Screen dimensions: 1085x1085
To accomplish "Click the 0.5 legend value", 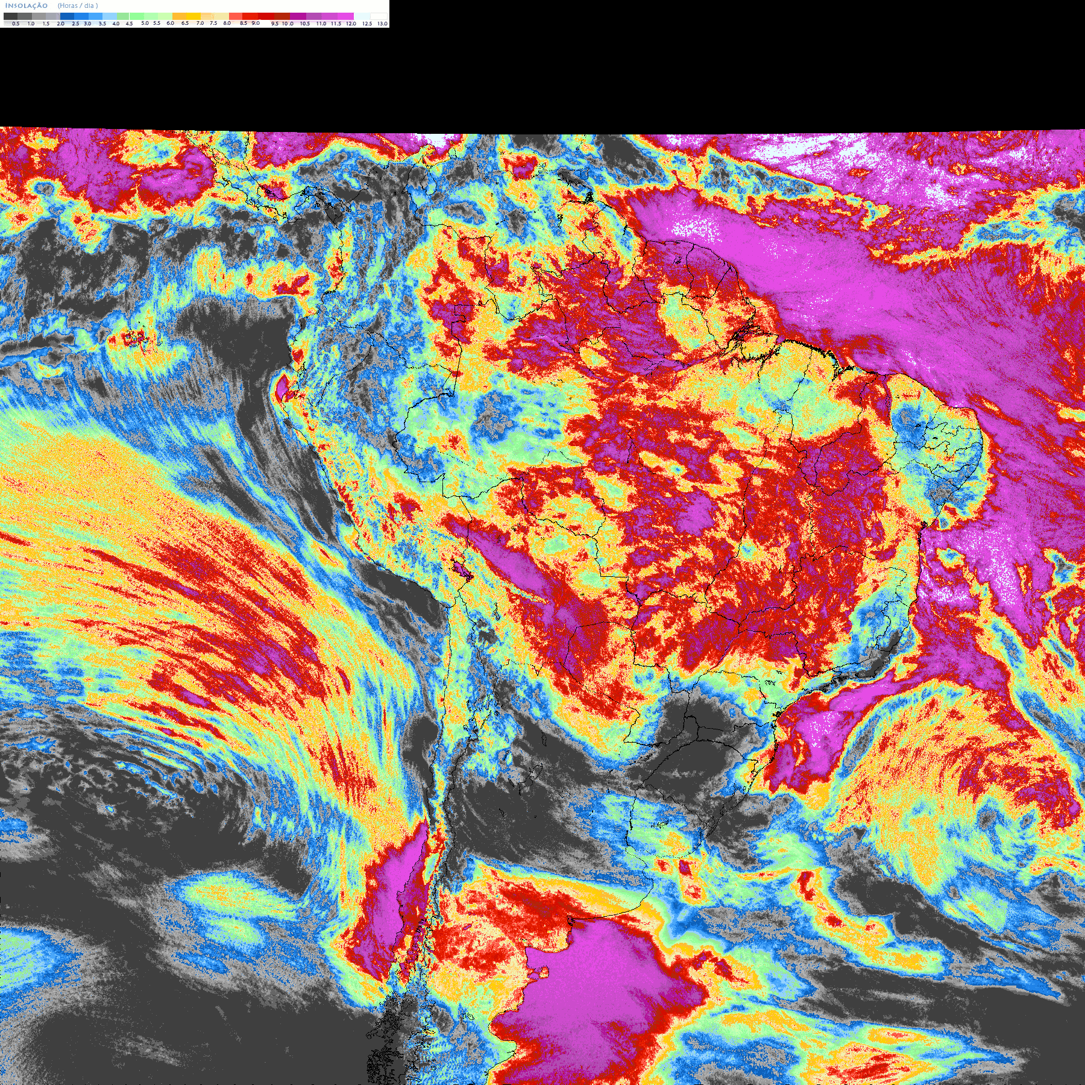I will click(x=16, y=24).
